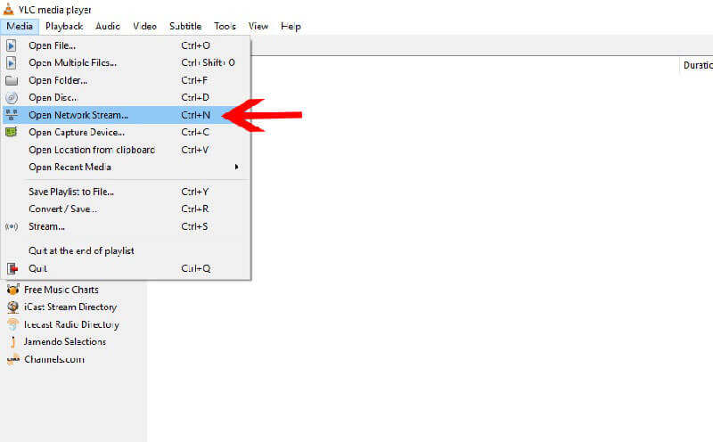Click the Duration column header
The height and width of the screenshot is (442, 713).
pyautogui.click(x=696, y=65)
